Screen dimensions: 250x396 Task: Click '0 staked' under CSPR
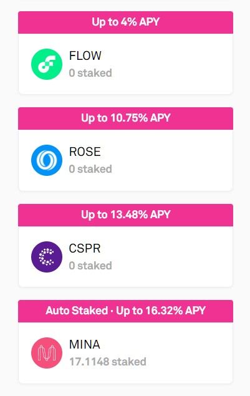pos(90,266)
